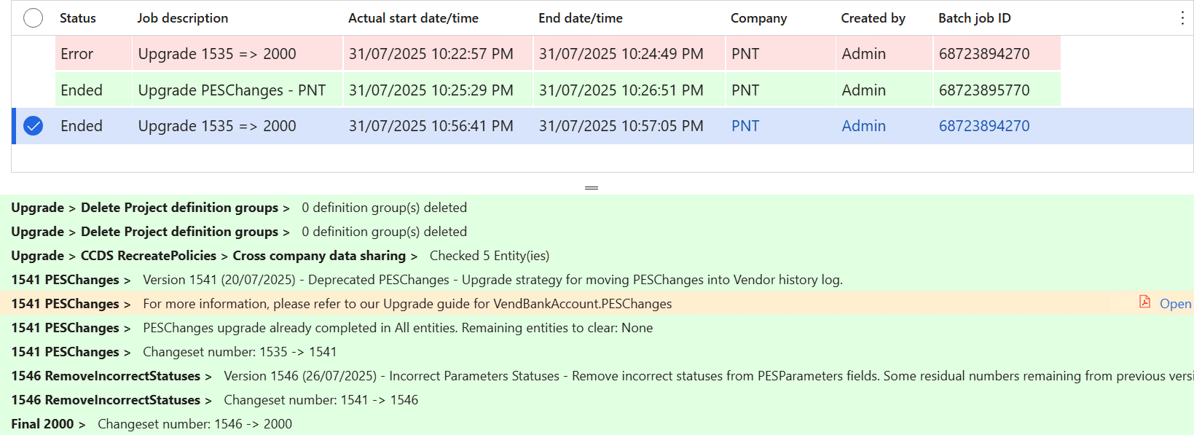Open the Admin link in selected row
Screen dimensions: 1194x435
[863, 126]
